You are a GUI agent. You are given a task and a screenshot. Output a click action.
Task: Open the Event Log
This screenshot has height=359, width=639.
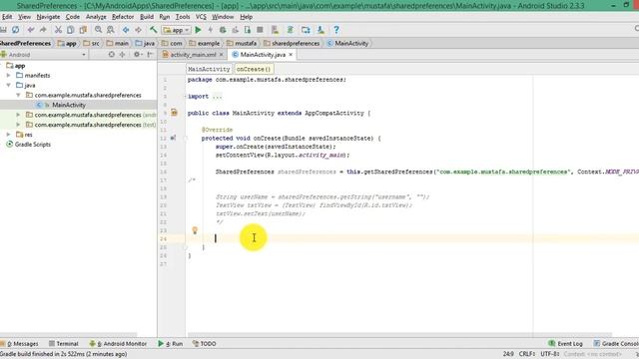click(x=566, y=344)
